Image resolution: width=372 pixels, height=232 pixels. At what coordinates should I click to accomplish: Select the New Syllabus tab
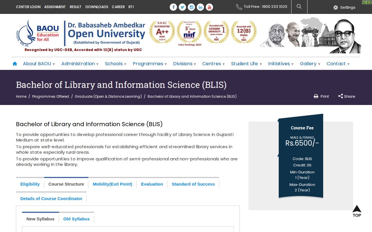point(40,219)
